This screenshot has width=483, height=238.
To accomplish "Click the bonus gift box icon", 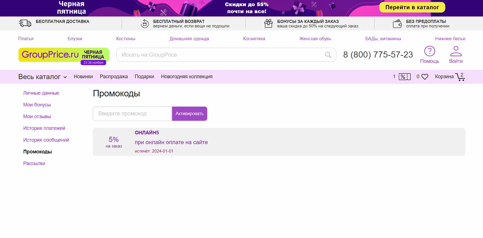I will point(268,23).
